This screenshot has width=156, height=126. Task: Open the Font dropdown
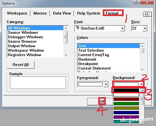[x=123, y=28]
